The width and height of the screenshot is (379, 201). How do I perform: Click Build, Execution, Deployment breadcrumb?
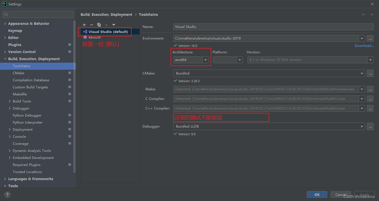[x=106, y=14]
